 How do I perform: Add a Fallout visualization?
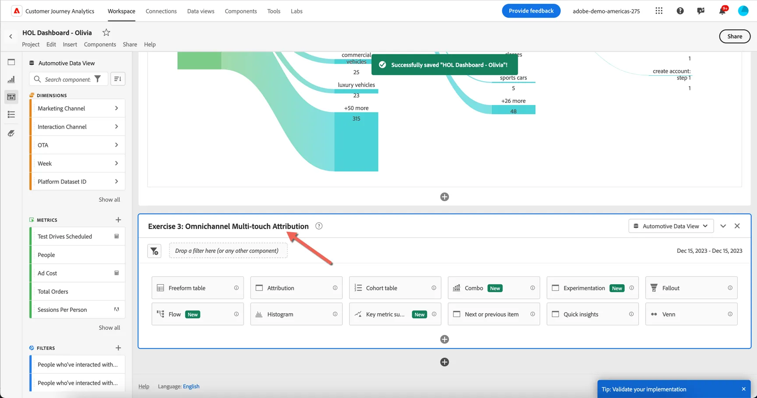[x=691, y=288]
